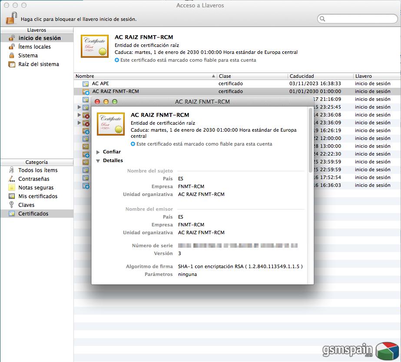
Task: Click the certificate icon in the row ending 23:25:45
Action: point(86,107)
